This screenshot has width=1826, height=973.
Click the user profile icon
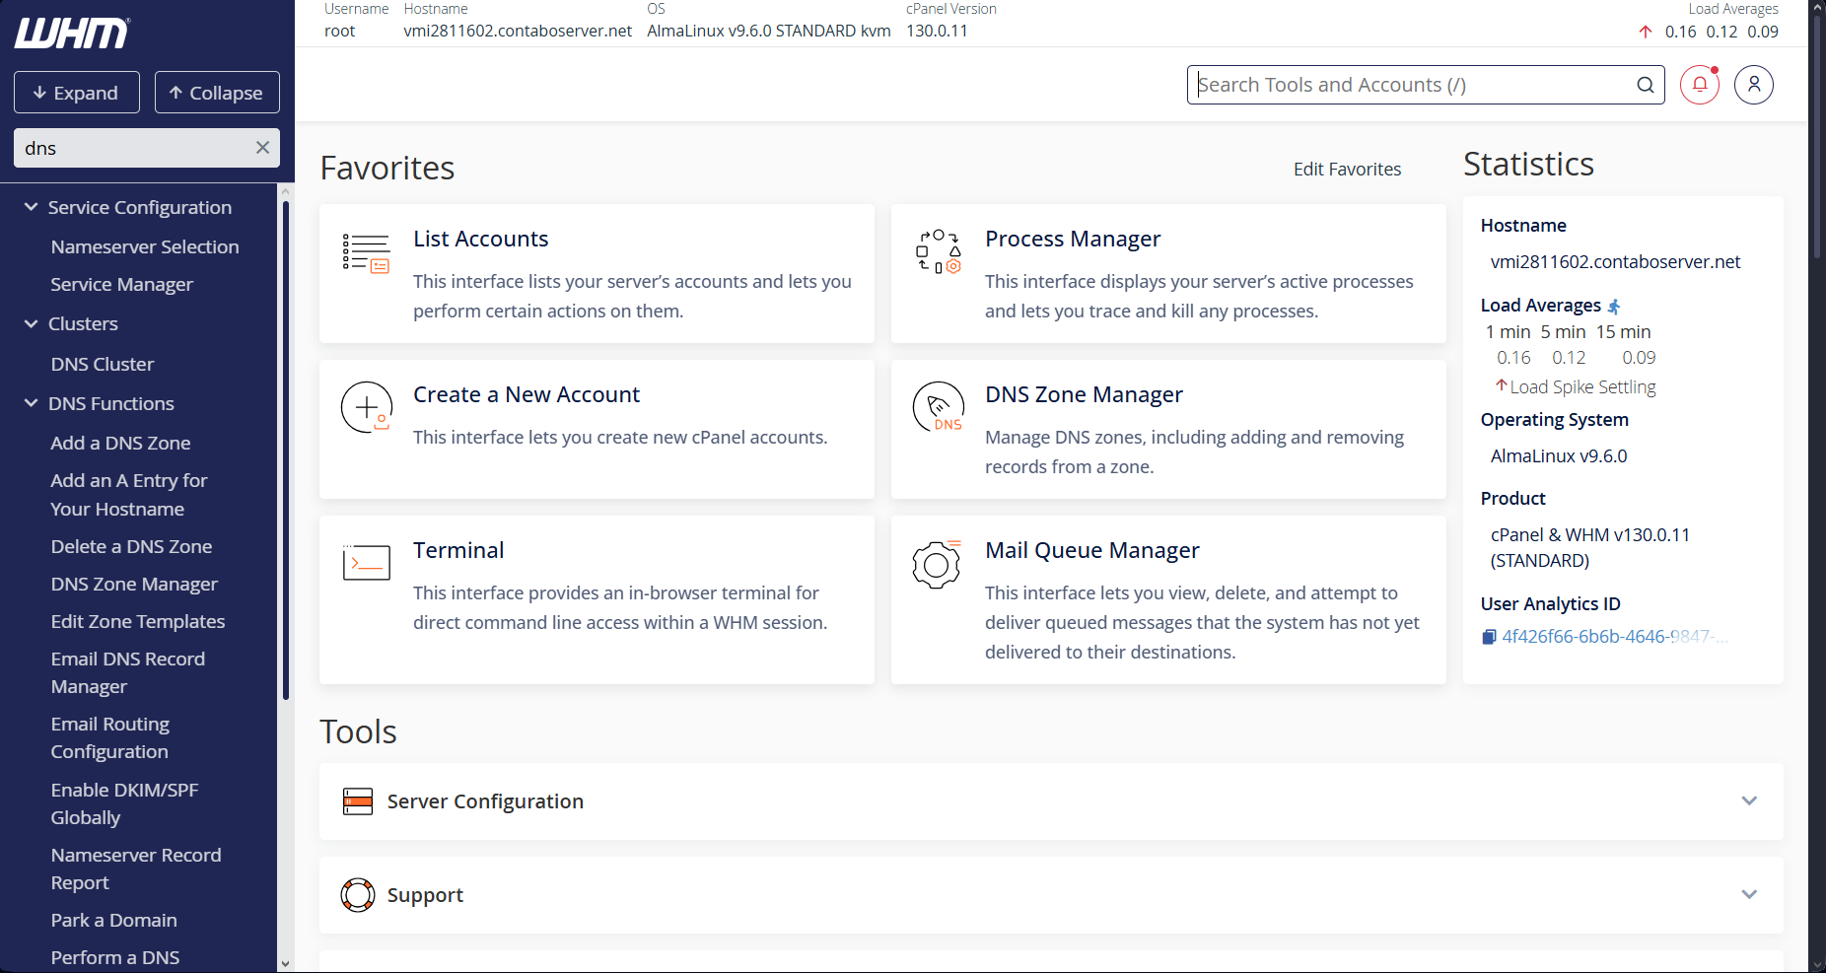[x=1754, y=85]
